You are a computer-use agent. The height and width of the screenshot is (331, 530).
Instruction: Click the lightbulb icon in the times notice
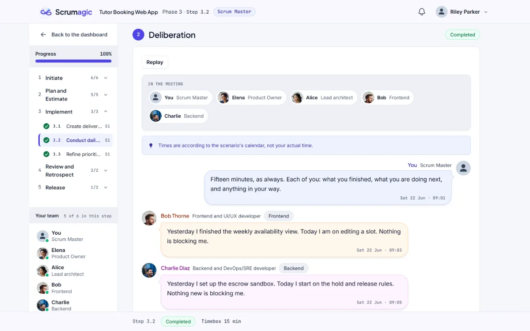click(x=151, y=145)
